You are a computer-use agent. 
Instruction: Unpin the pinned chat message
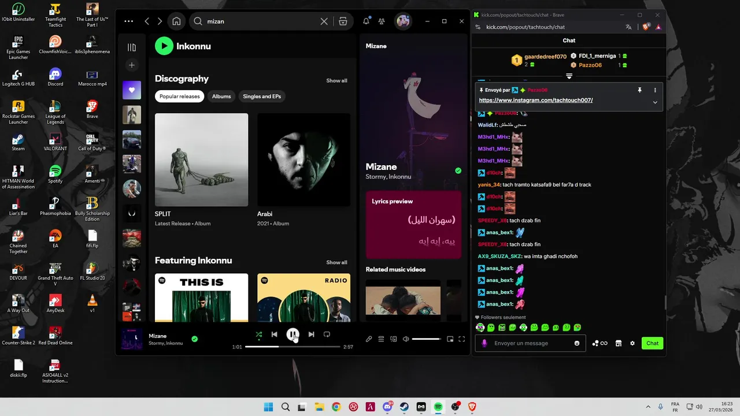click(x=639, y=90)
